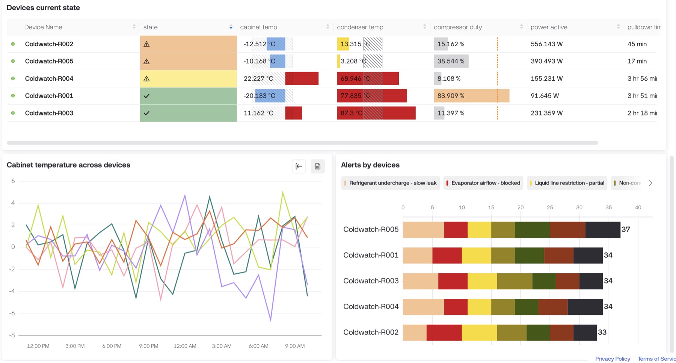Sort by Device Name column arrows
Viewport: 676px width, 363px height.
point(134,27)
